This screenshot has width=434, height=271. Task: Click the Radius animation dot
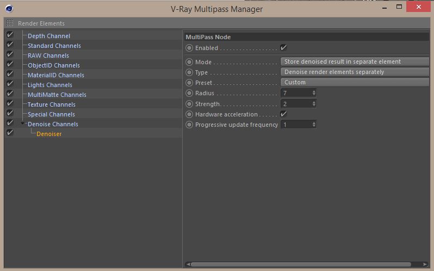189,93
